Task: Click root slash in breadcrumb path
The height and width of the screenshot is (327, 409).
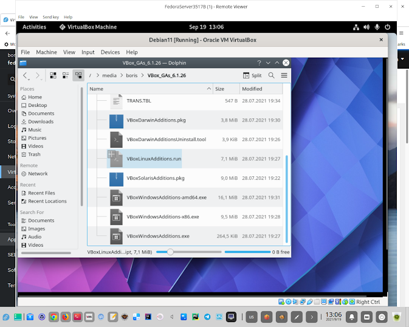Action: (90, 75)
